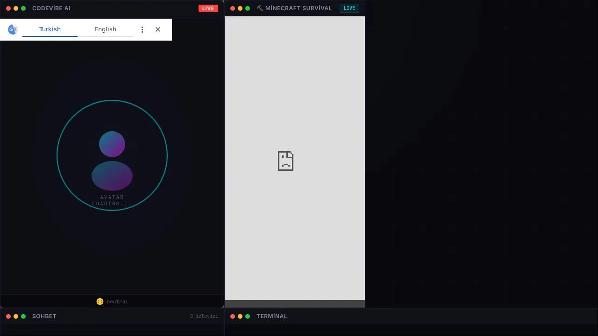Click the green dot on the Minecraft Survival panel
Viewport: 598px width, 336px height.
click(248, 8)
